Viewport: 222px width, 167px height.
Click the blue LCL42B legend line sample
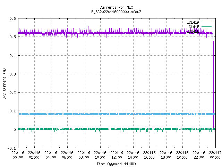point(206,31)
